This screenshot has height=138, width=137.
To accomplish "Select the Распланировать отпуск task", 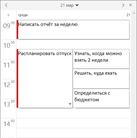I will click(45, 78).
